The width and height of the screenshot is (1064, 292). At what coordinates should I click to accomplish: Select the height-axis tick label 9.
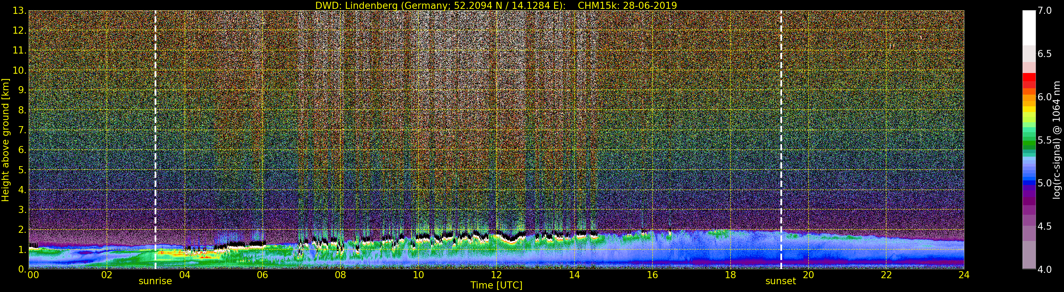pos(22,90)
